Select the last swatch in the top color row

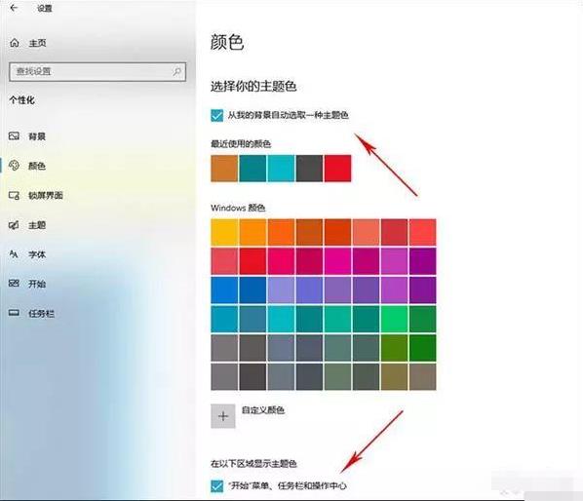(x=423, y=232)
